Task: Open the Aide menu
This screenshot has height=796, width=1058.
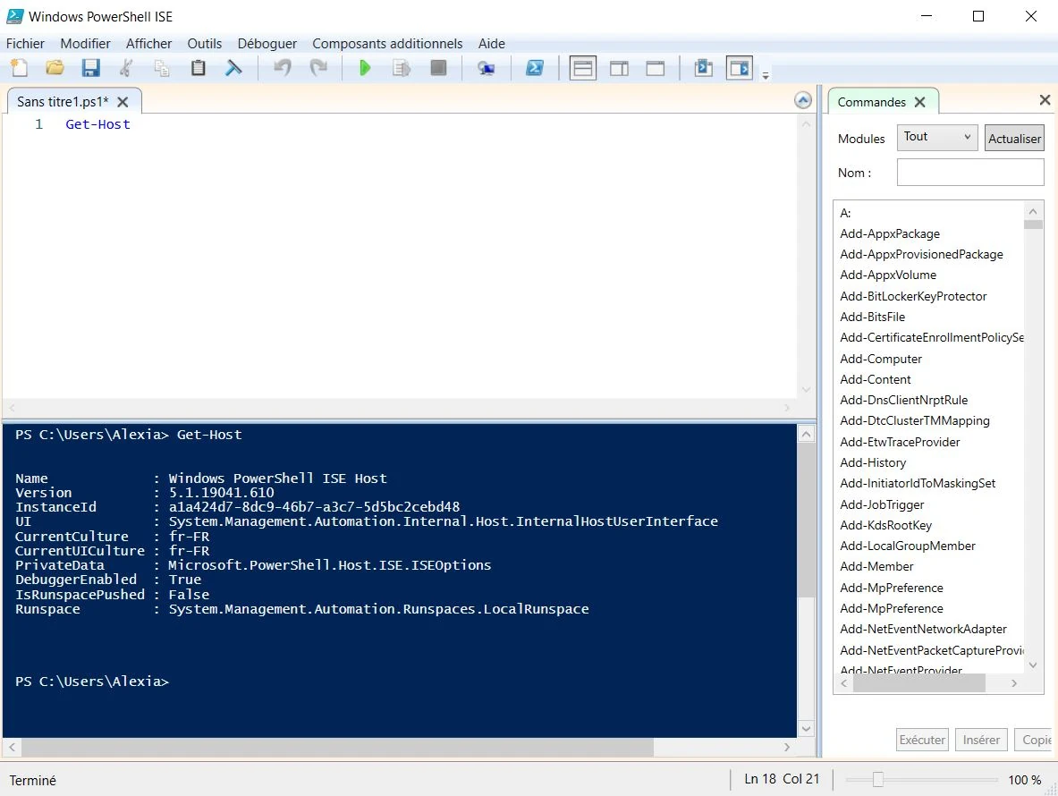Action: pos(491,44)
